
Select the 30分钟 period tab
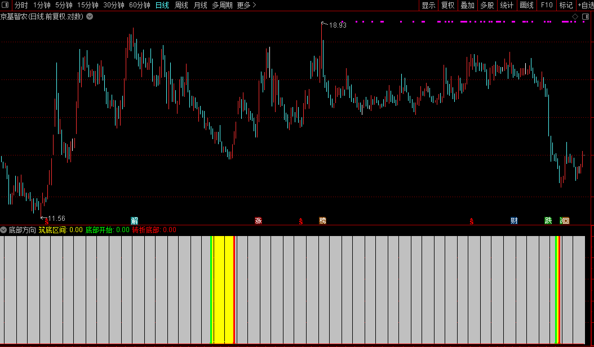(114, 5)
